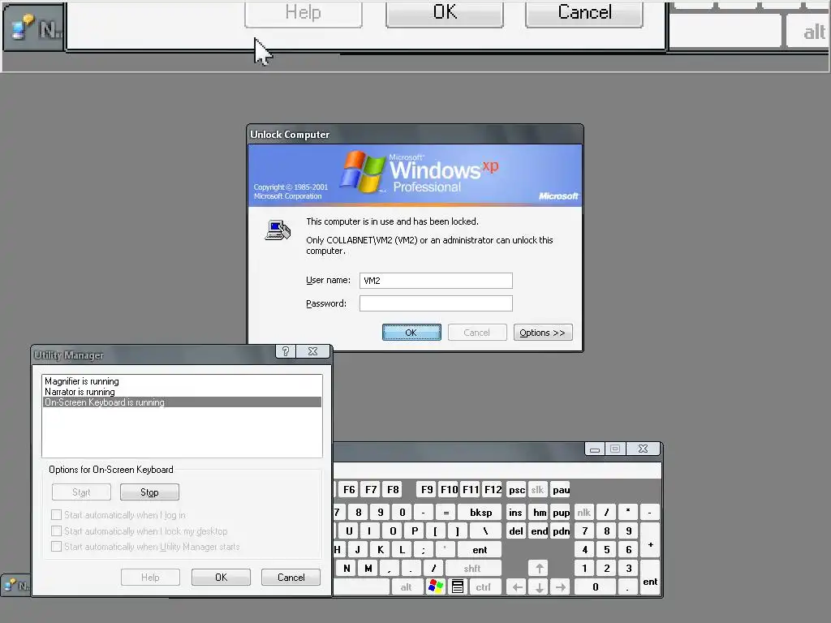This screenshot has width=831, height=623.
Task: Click the F8 key on the on-screen keyboard
Action: tap(393, 489)
